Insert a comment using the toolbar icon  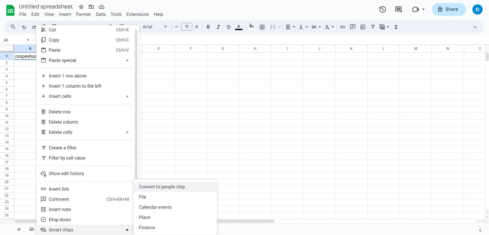(352, 27)
